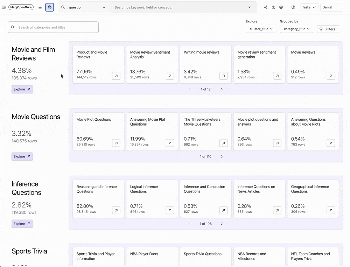Open the Geographical Inference Questions cluster arrow
Image resolution: width=350 pixels, height=267 pixels.
[x=331, y=210]
